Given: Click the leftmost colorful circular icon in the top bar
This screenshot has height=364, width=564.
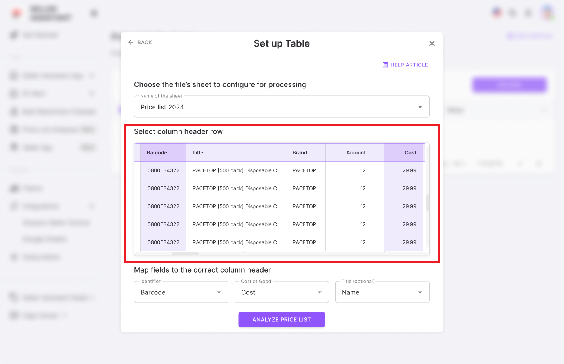Looking at the screenshot, I should pyautogui.click(x=497, y=12).
